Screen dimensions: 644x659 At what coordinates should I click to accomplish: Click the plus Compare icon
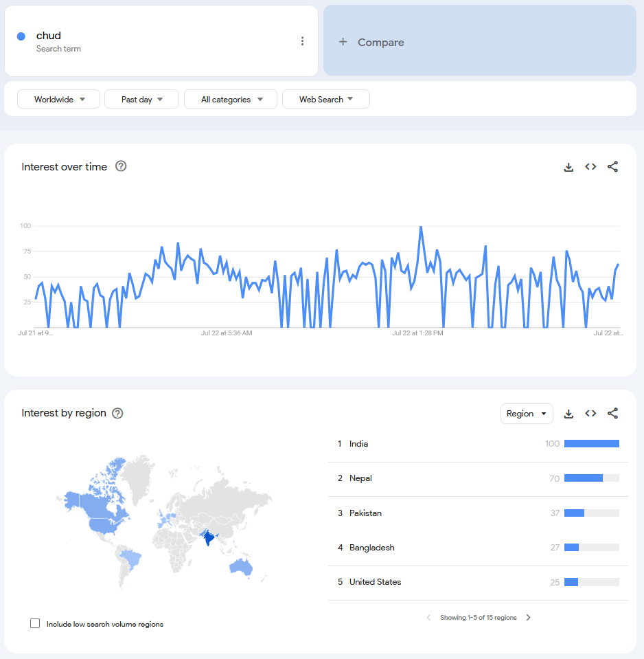[x=343, y=42]
